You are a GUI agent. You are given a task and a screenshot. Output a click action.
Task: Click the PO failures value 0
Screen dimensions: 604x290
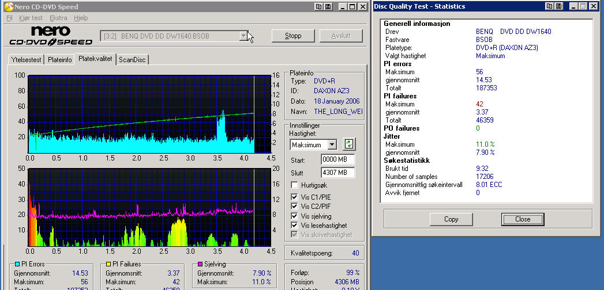tap(478, 128)
